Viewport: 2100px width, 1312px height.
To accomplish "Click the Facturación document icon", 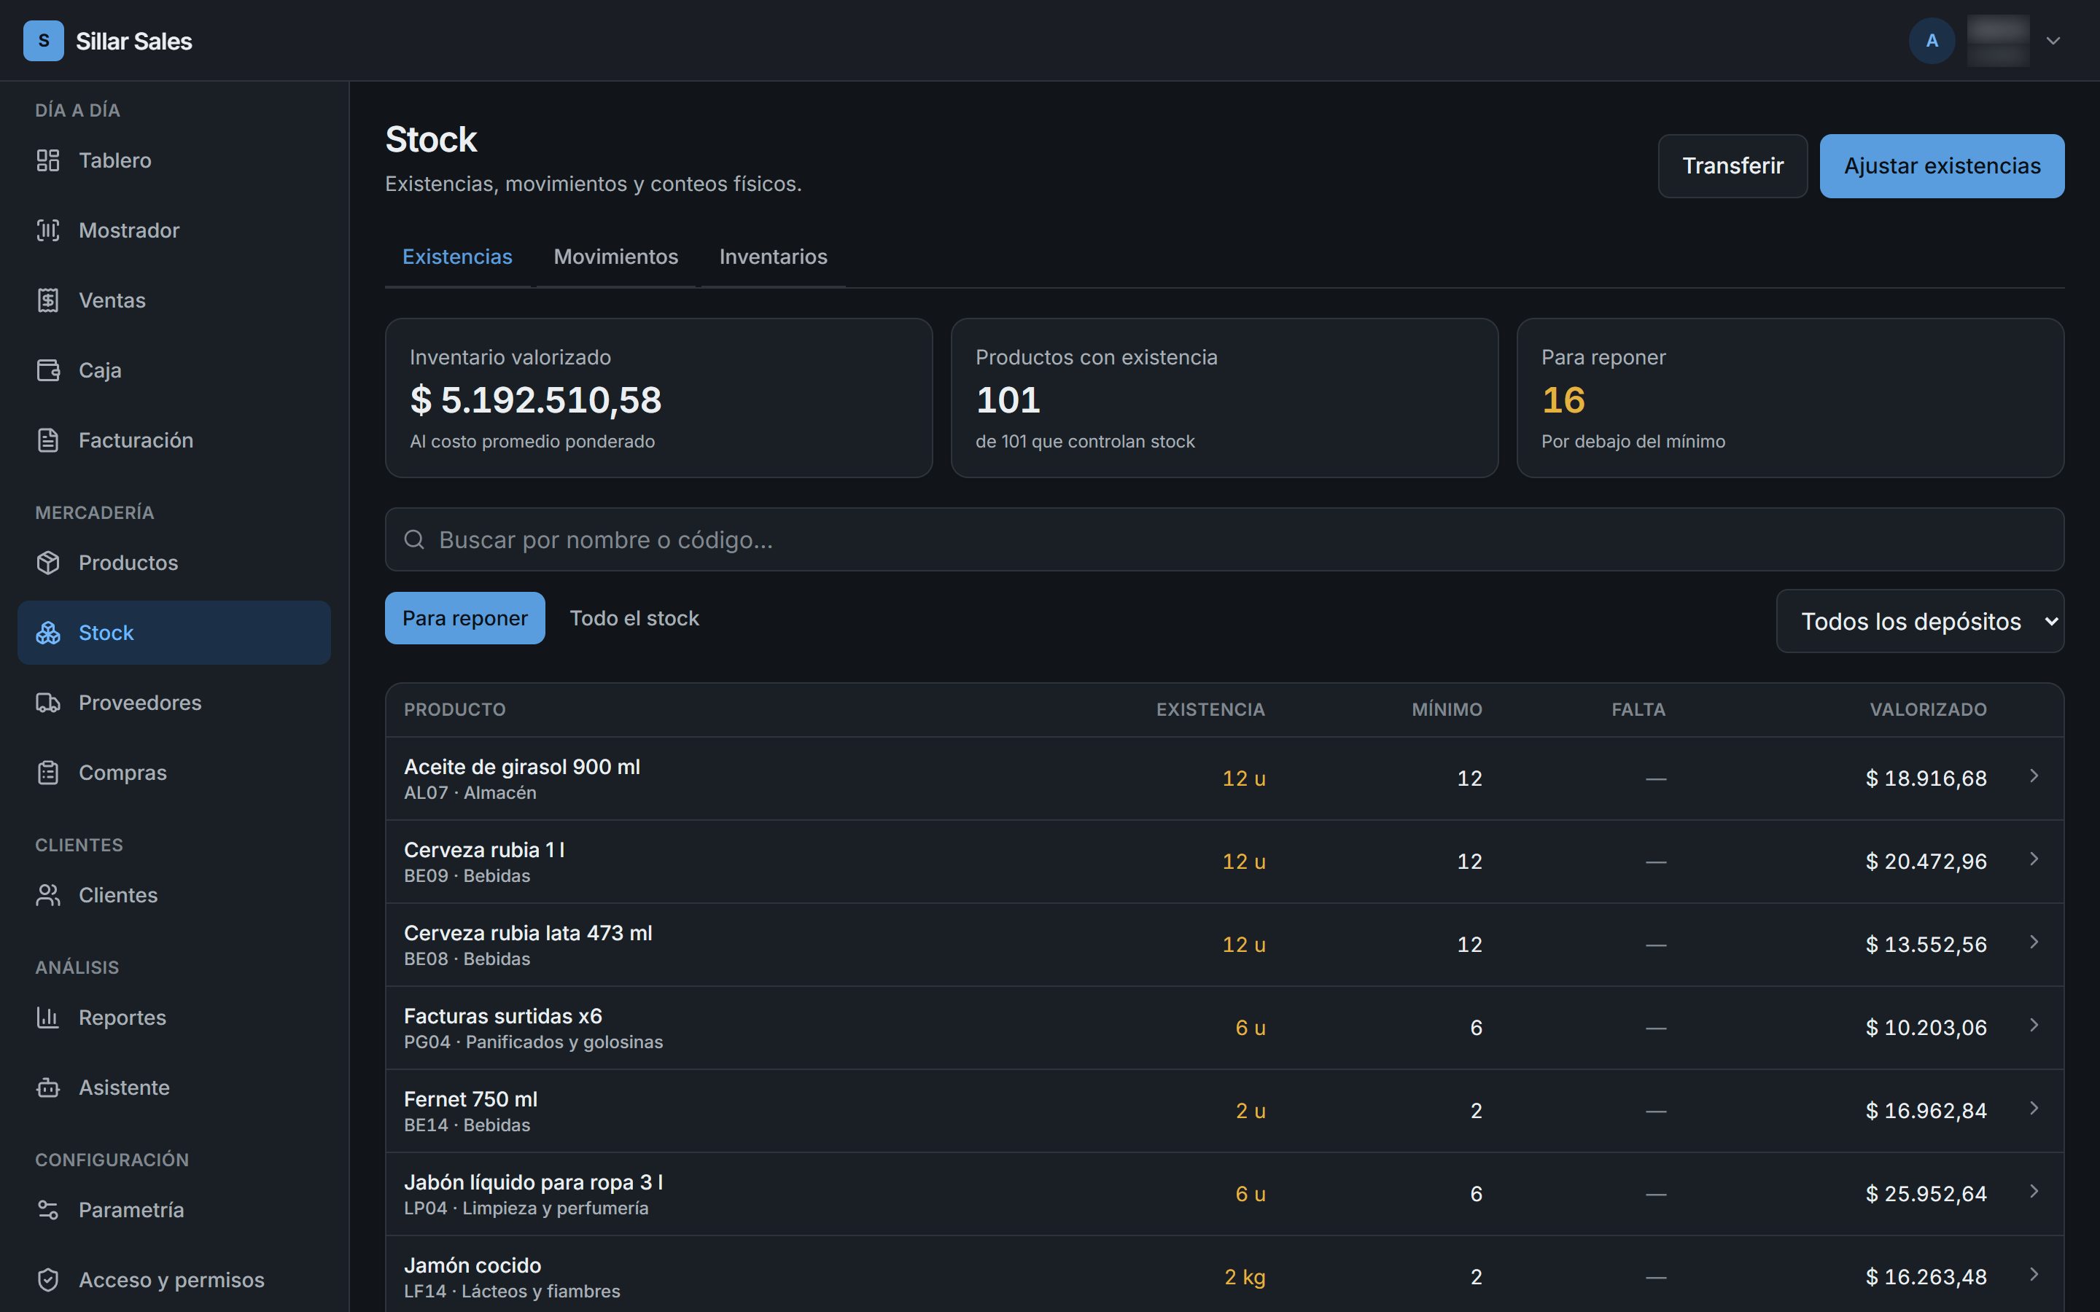I will click(47, 440).
